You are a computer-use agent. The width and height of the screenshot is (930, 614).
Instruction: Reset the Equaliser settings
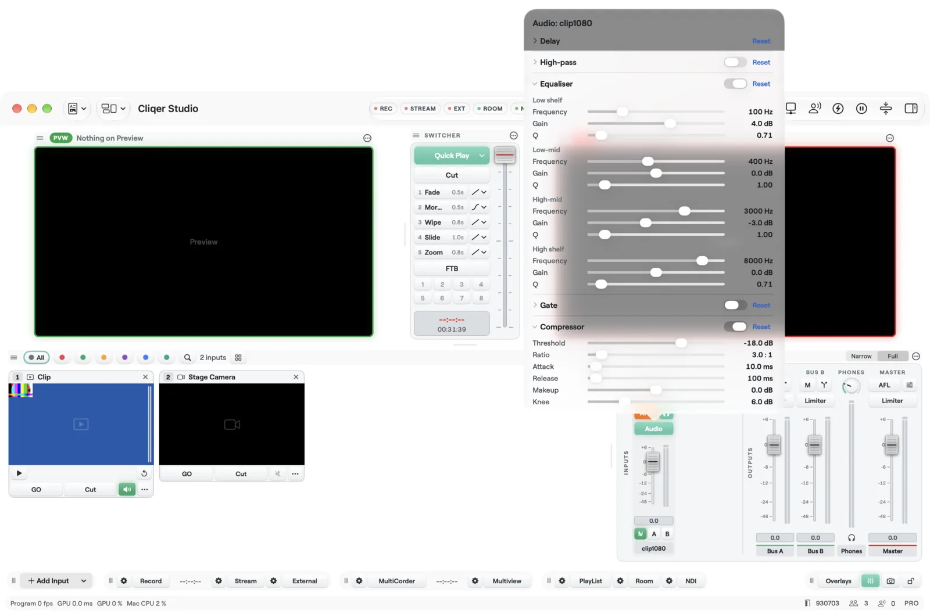tap(761, 84)
